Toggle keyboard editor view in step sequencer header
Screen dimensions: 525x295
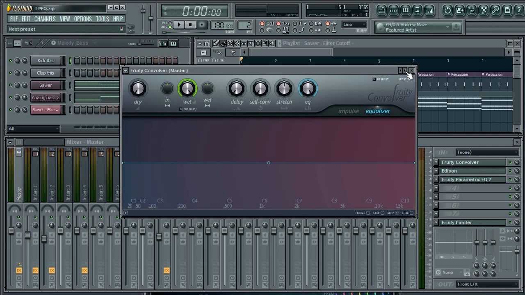(x=173, y=43)
